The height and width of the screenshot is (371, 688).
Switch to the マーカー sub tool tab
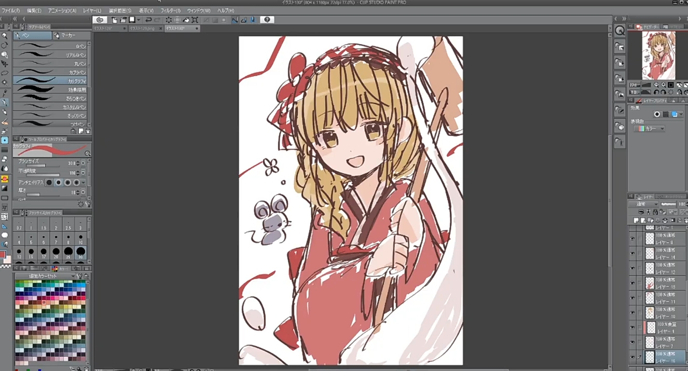72,35
